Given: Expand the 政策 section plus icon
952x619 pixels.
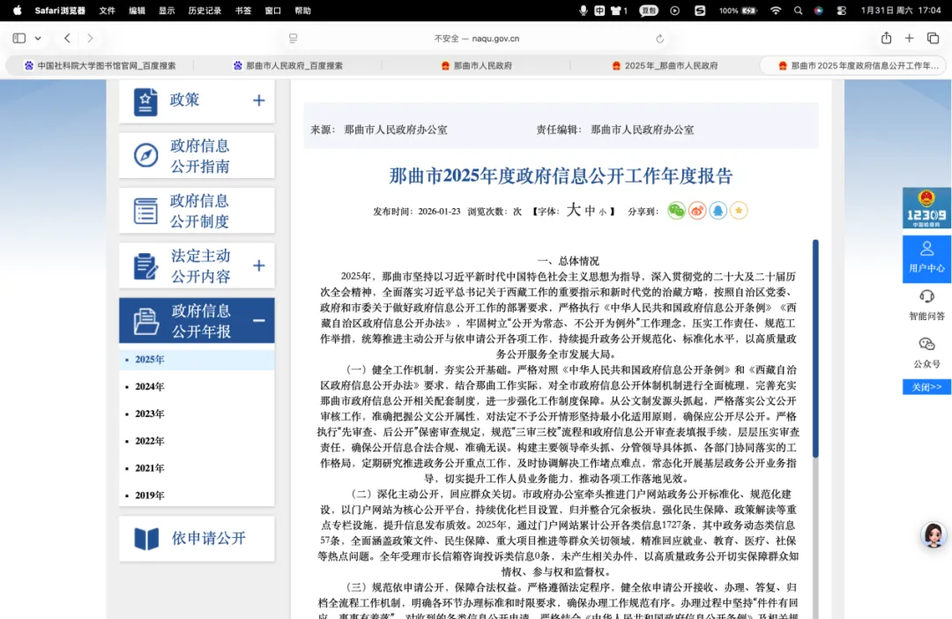Looking at the screenshot, I should [x=258, y=101].
